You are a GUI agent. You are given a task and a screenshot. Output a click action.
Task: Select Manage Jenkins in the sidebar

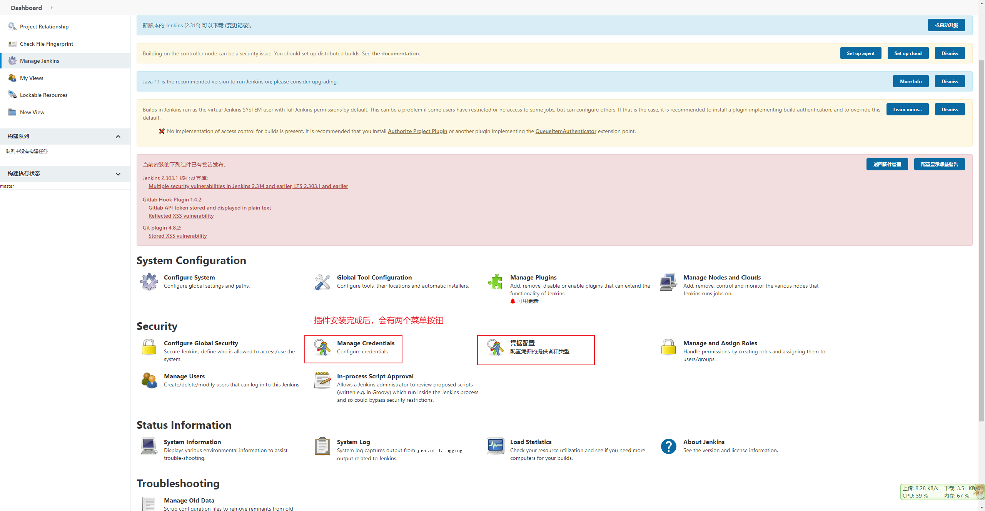tap(65, 61)
